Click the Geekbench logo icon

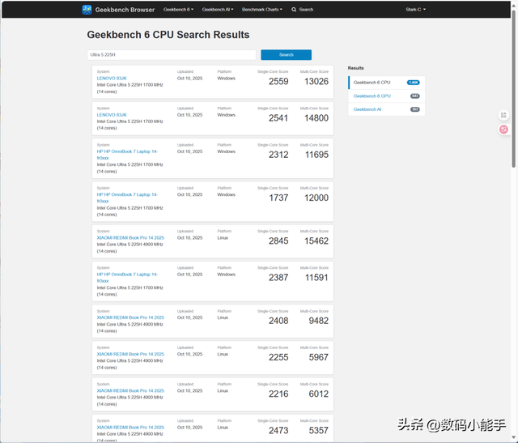[87, 10]
